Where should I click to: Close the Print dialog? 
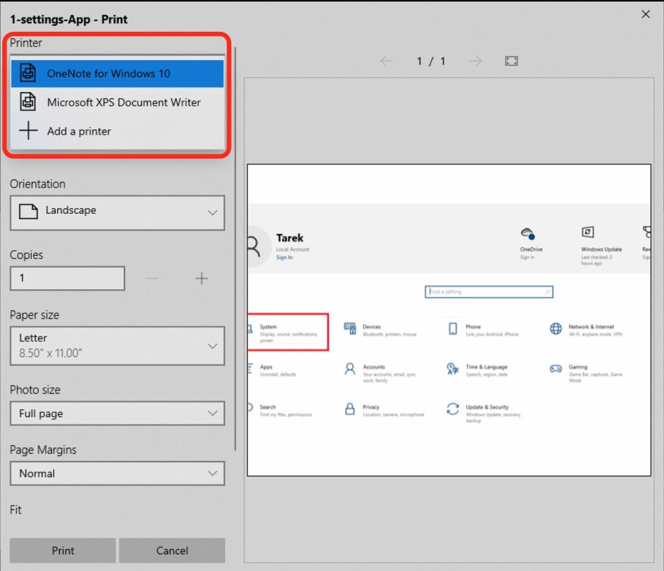tap(645, 14)
